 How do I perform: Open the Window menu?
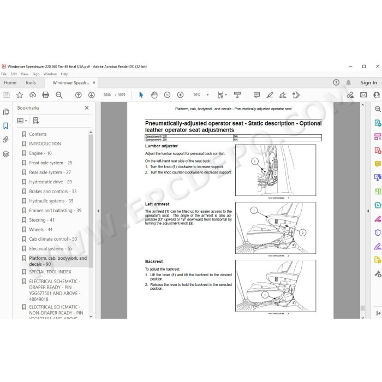point(50,74)
